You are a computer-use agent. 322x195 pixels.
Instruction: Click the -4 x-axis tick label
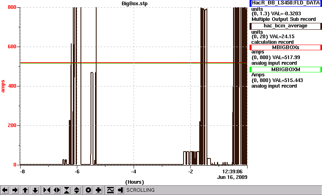coord(134,171)
